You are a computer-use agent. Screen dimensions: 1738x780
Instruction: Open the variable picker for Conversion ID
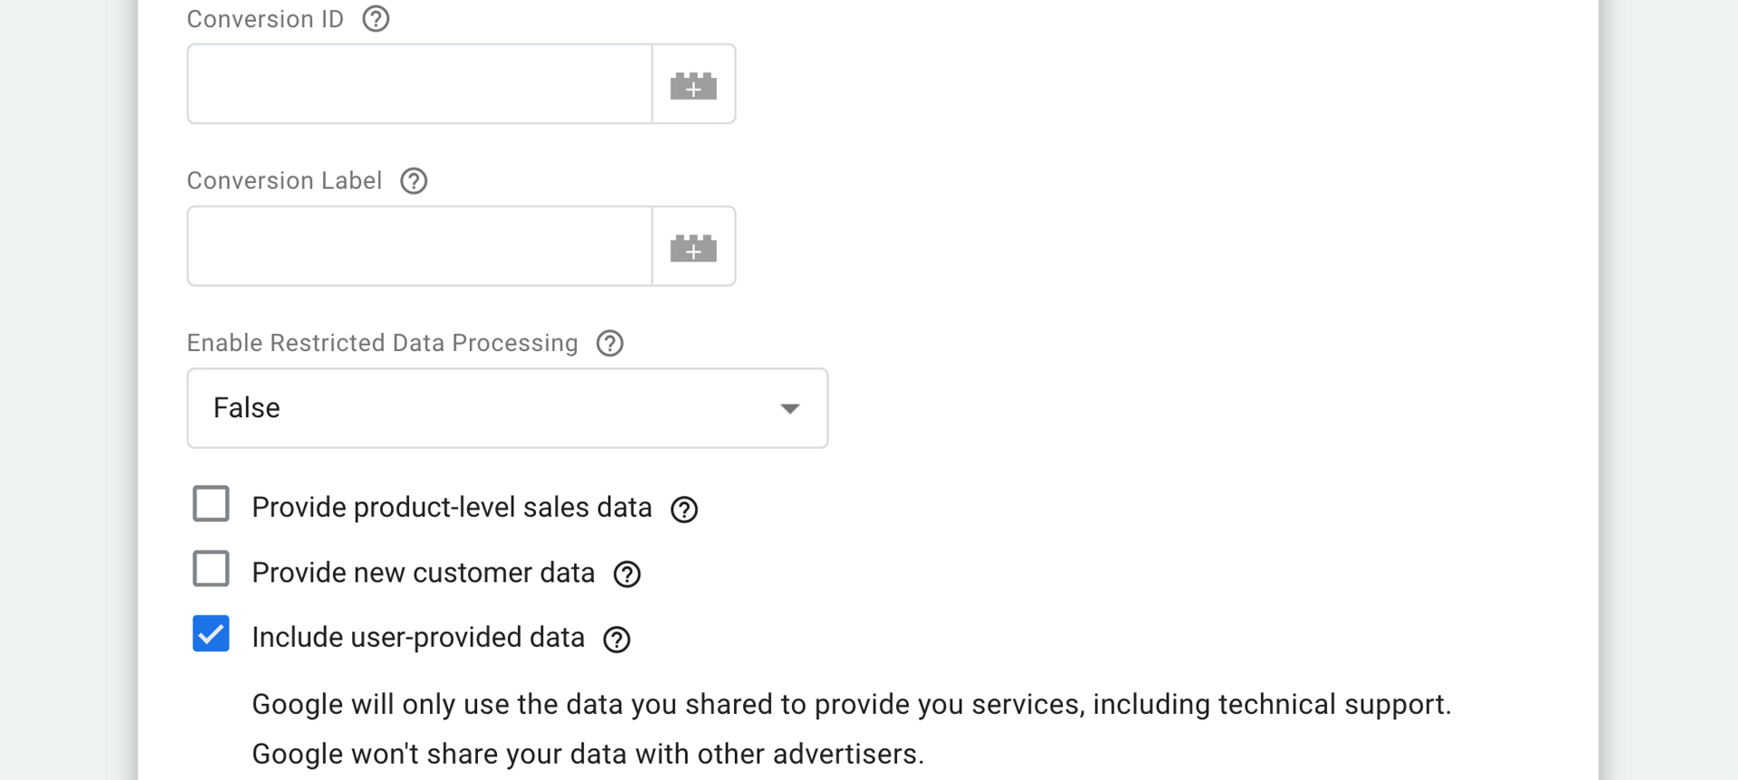pyautogui.click(x=693, y=84)
